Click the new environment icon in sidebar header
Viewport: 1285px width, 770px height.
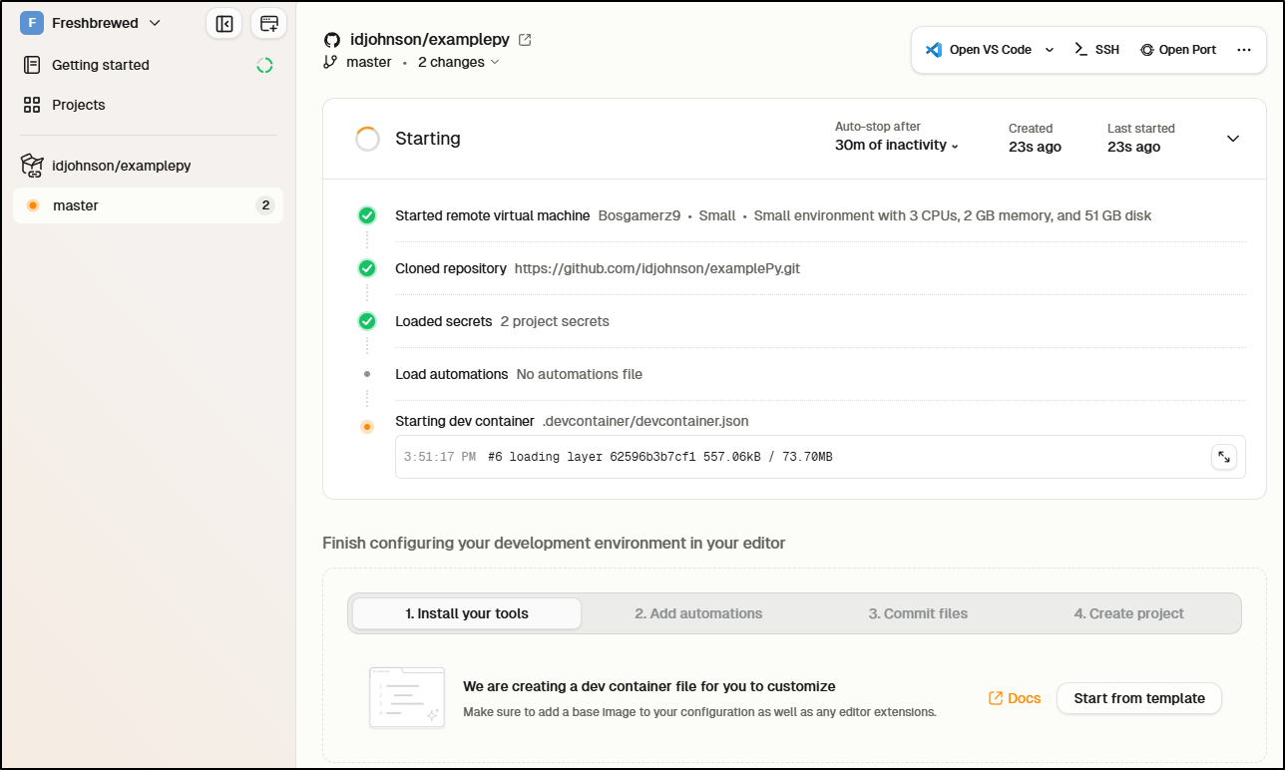268,23
